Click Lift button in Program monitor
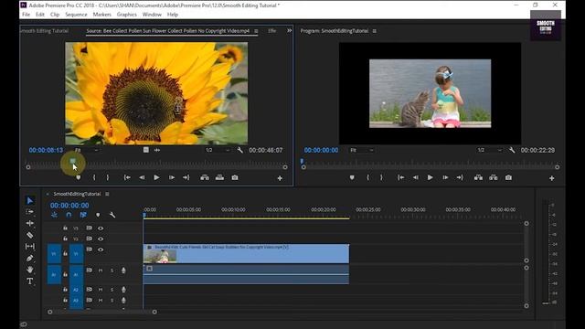585x329 pixels. point(478,177)
